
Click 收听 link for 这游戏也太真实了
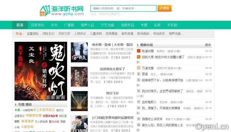coord(118,82)
